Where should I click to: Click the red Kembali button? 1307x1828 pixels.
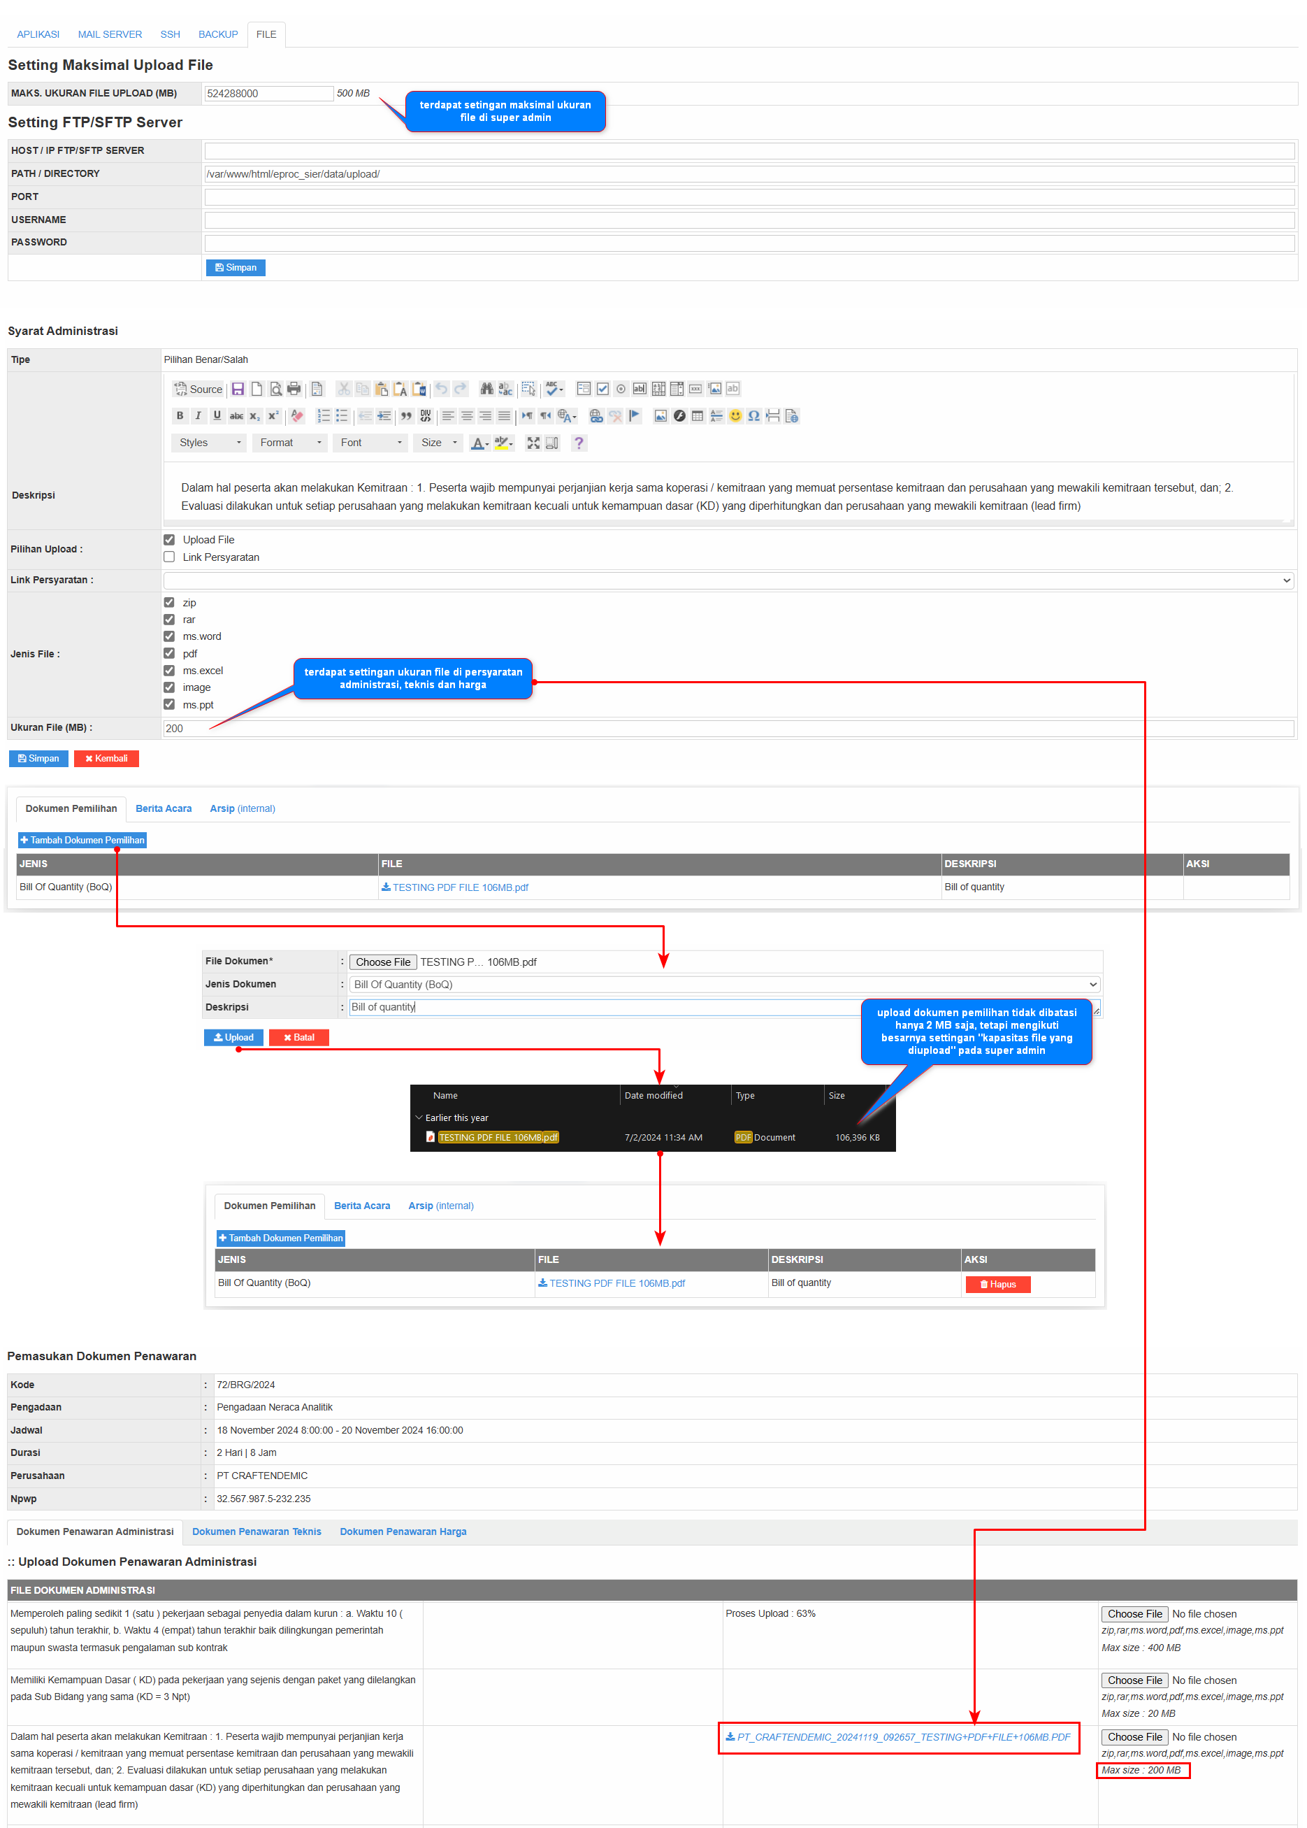point(106,759)
